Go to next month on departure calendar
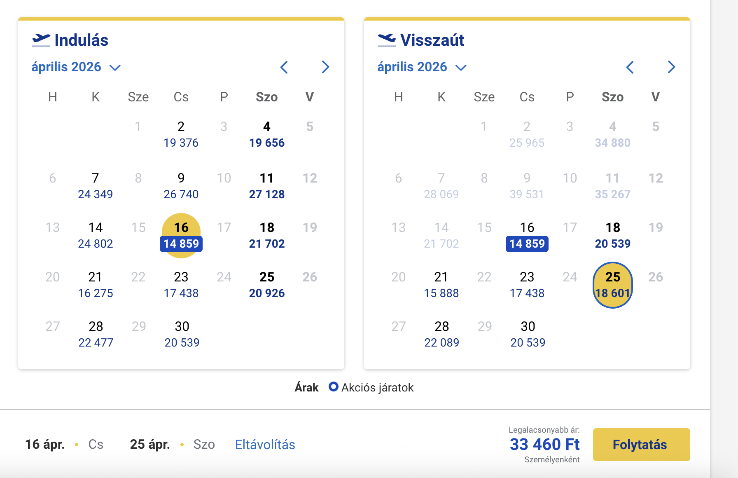Image resolution: width=738 pixels, height=478 pixels. coord(326,67)
